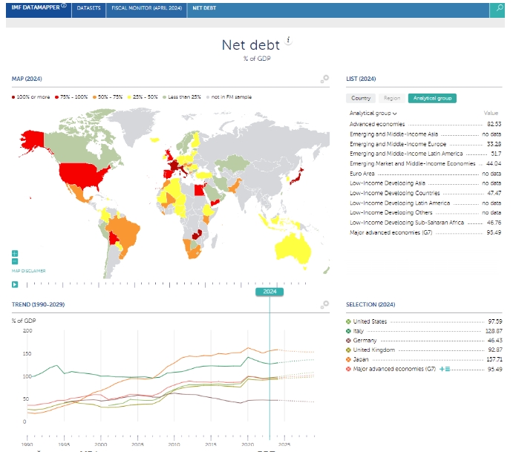Select Euro Area in the list

point(362,173)
